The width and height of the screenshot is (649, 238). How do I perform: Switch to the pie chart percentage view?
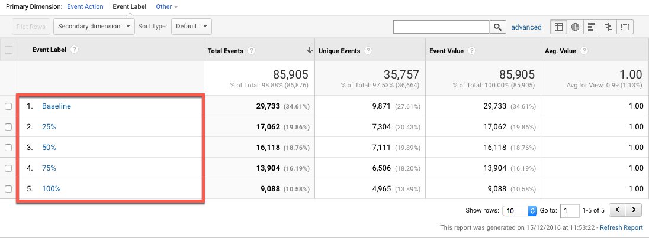pyautogui.click(x=575, y=27)
